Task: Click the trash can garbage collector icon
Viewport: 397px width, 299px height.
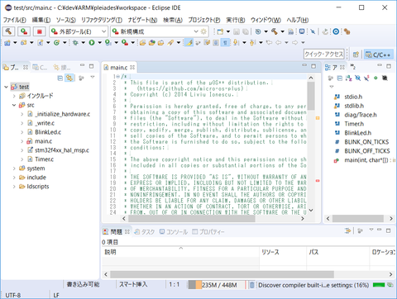Action: point(251,285)
